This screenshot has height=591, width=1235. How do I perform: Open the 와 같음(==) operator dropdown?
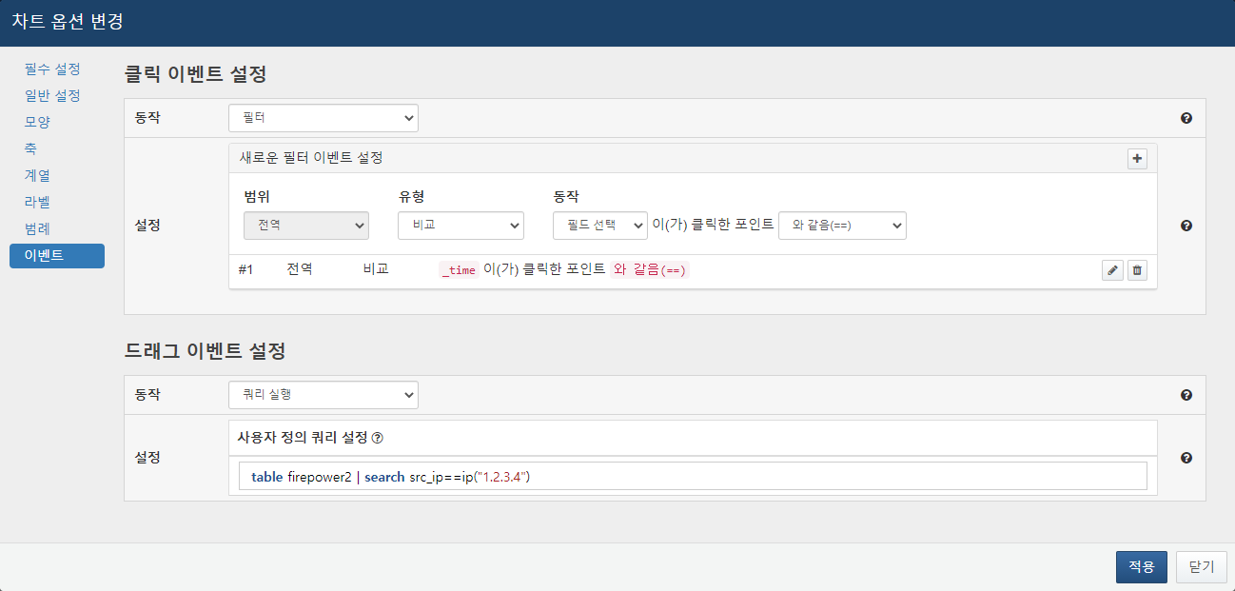point(842,226)
